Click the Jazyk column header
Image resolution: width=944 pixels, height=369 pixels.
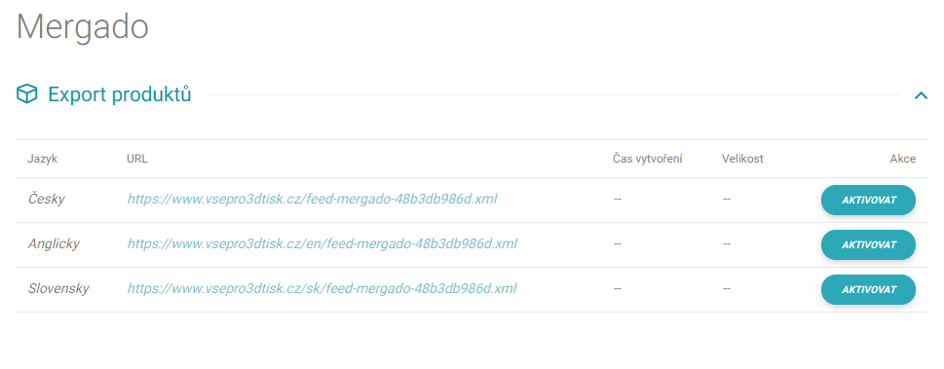click(42, 159)
